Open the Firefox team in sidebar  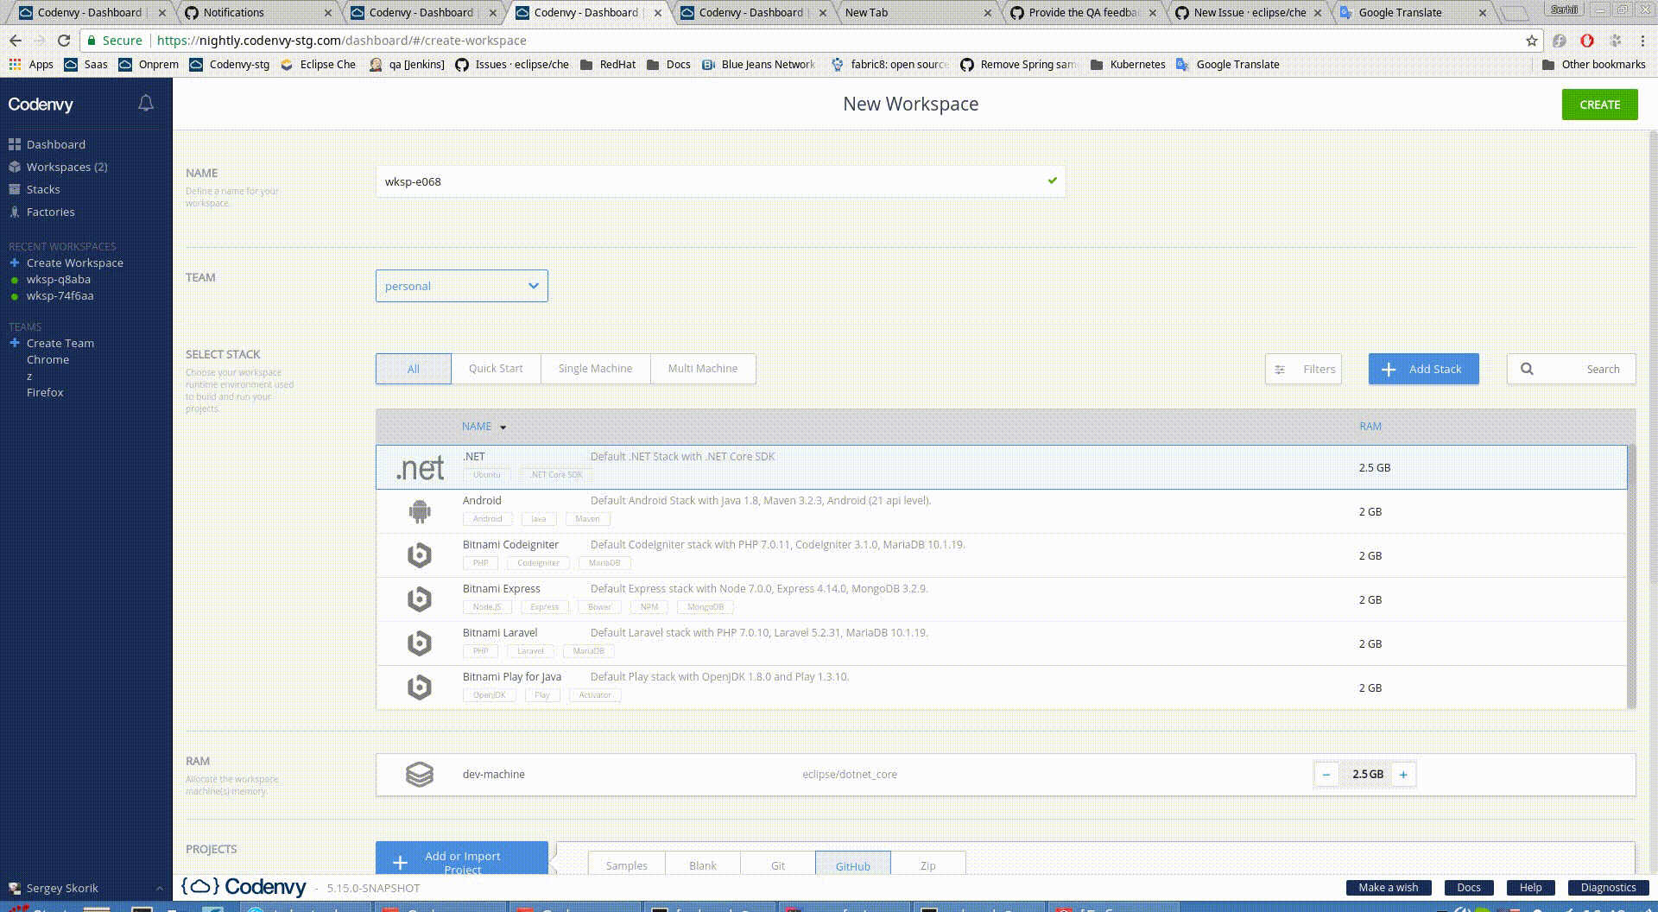click(45, 392)
